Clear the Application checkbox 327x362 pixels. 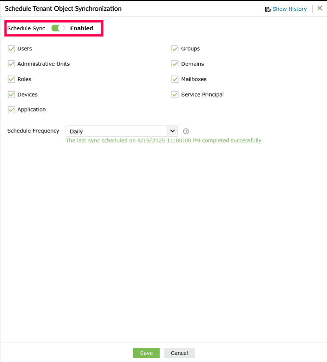coord(11,110)
